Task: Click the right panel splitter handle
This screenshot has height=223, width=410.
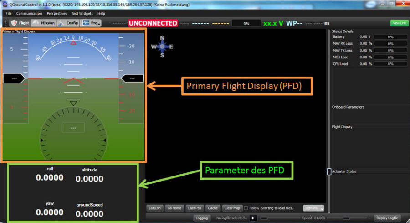Action: tap(329, 171)
